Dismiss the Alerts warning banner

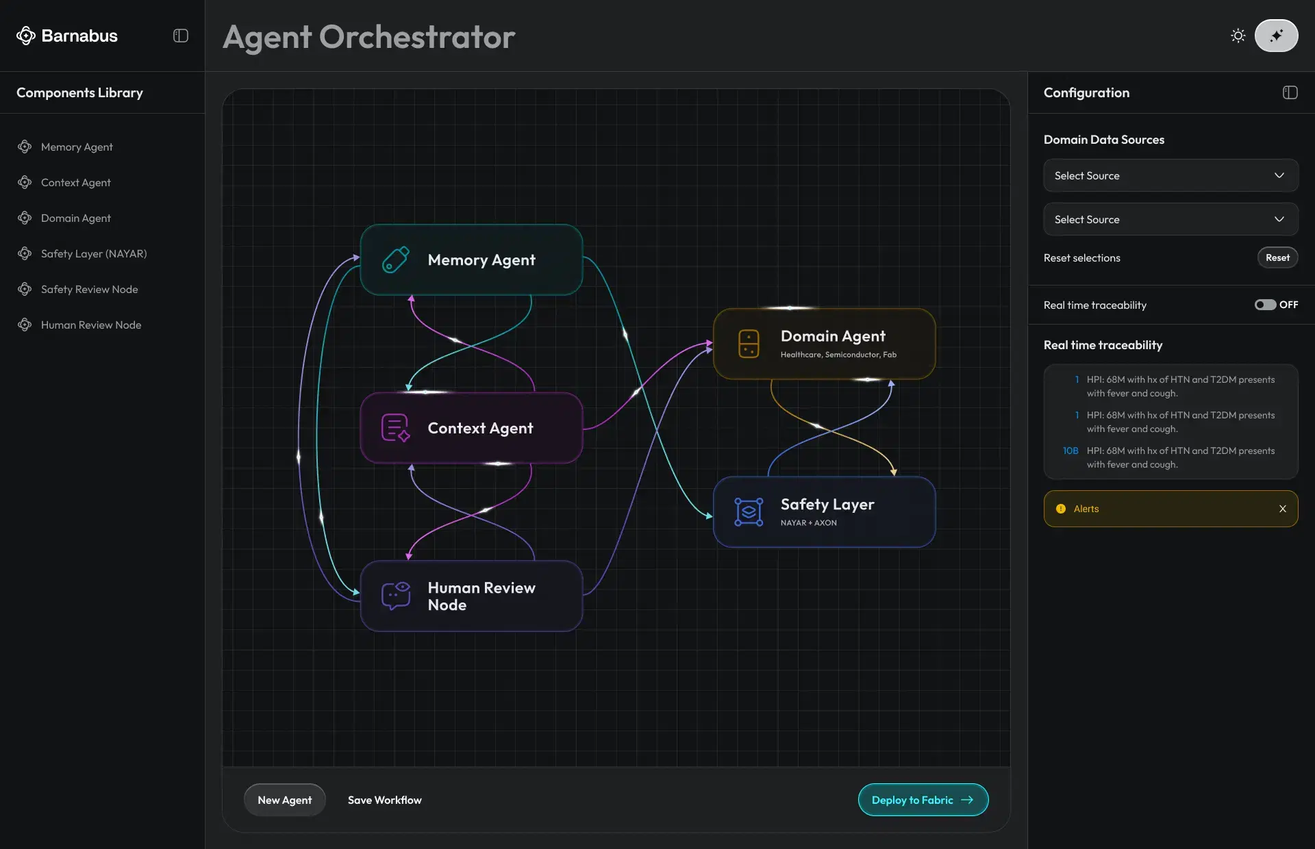coord(1283,508)
